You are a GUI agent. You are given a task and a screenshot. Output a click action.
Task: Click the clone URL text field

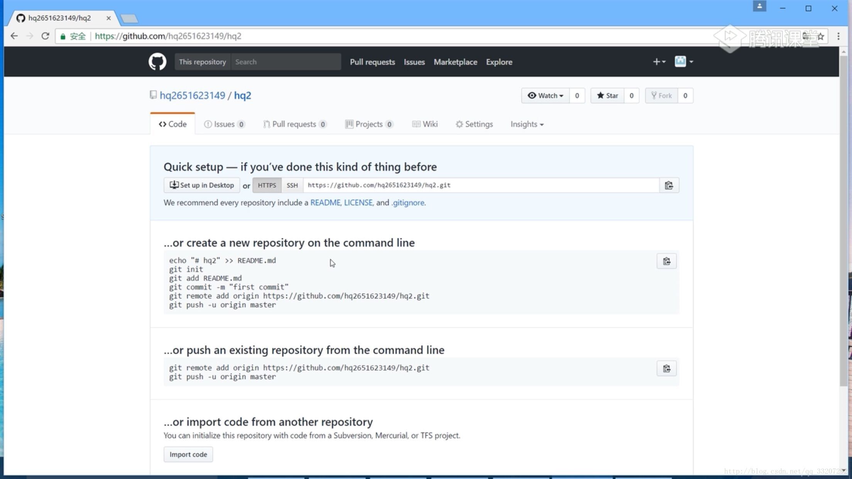pyautogui.click(x=481, y=185)
